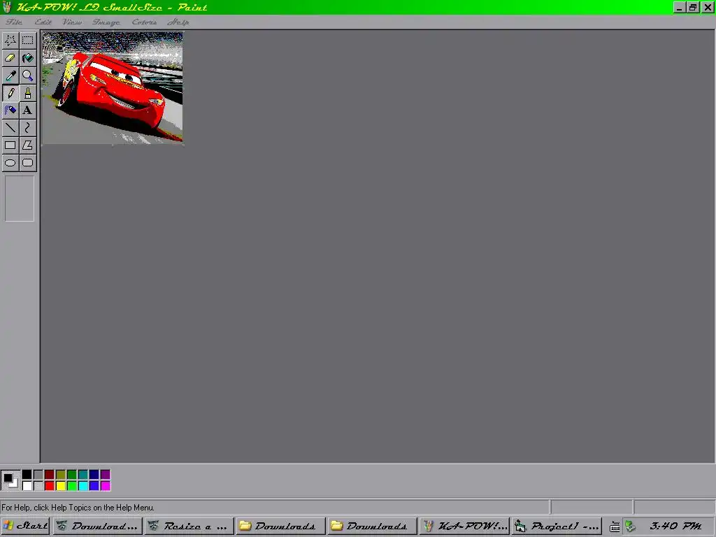Open the Start menu
716x537 pixels.
(x=25, y=526)
